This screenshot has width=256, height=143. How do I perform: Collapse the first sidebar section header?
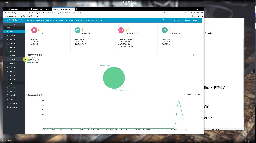[x=10, y=27]
